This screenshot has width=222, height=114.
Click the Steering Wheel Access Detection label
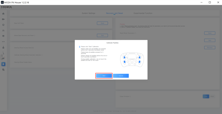tap(24, 48)
